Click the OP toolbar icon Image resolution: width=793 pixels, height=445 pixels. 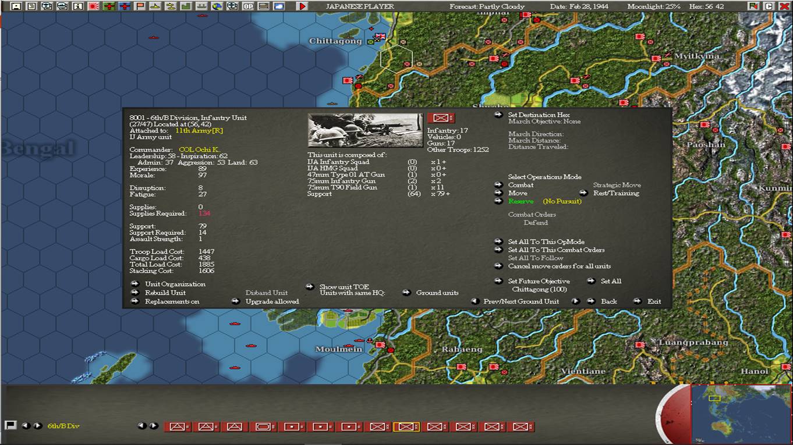[x=248, y=6]
